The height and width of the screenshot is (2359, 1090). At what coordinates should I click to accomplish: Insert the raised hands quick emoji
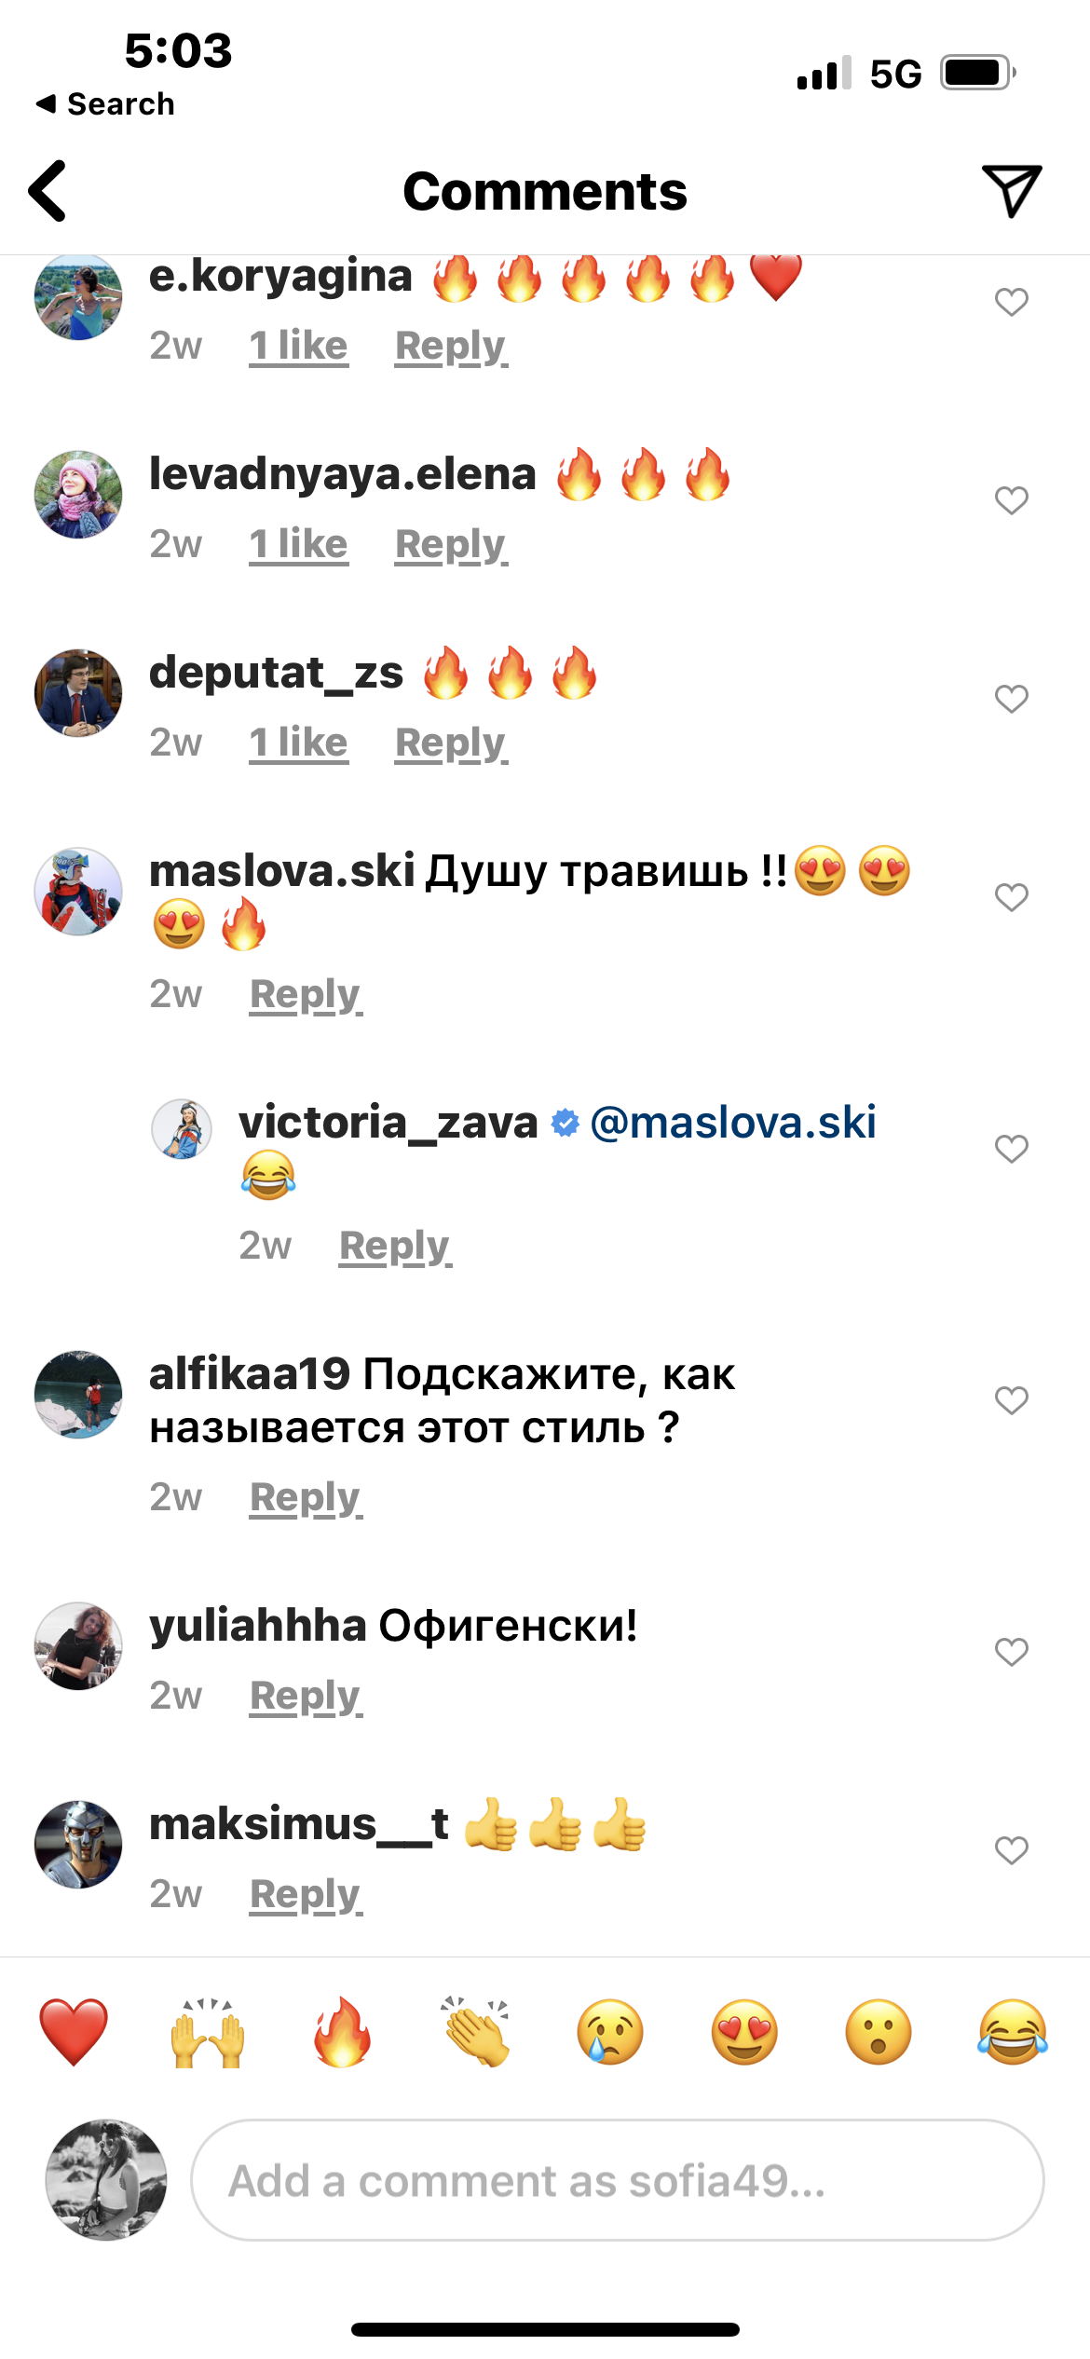pos(208,2032)
